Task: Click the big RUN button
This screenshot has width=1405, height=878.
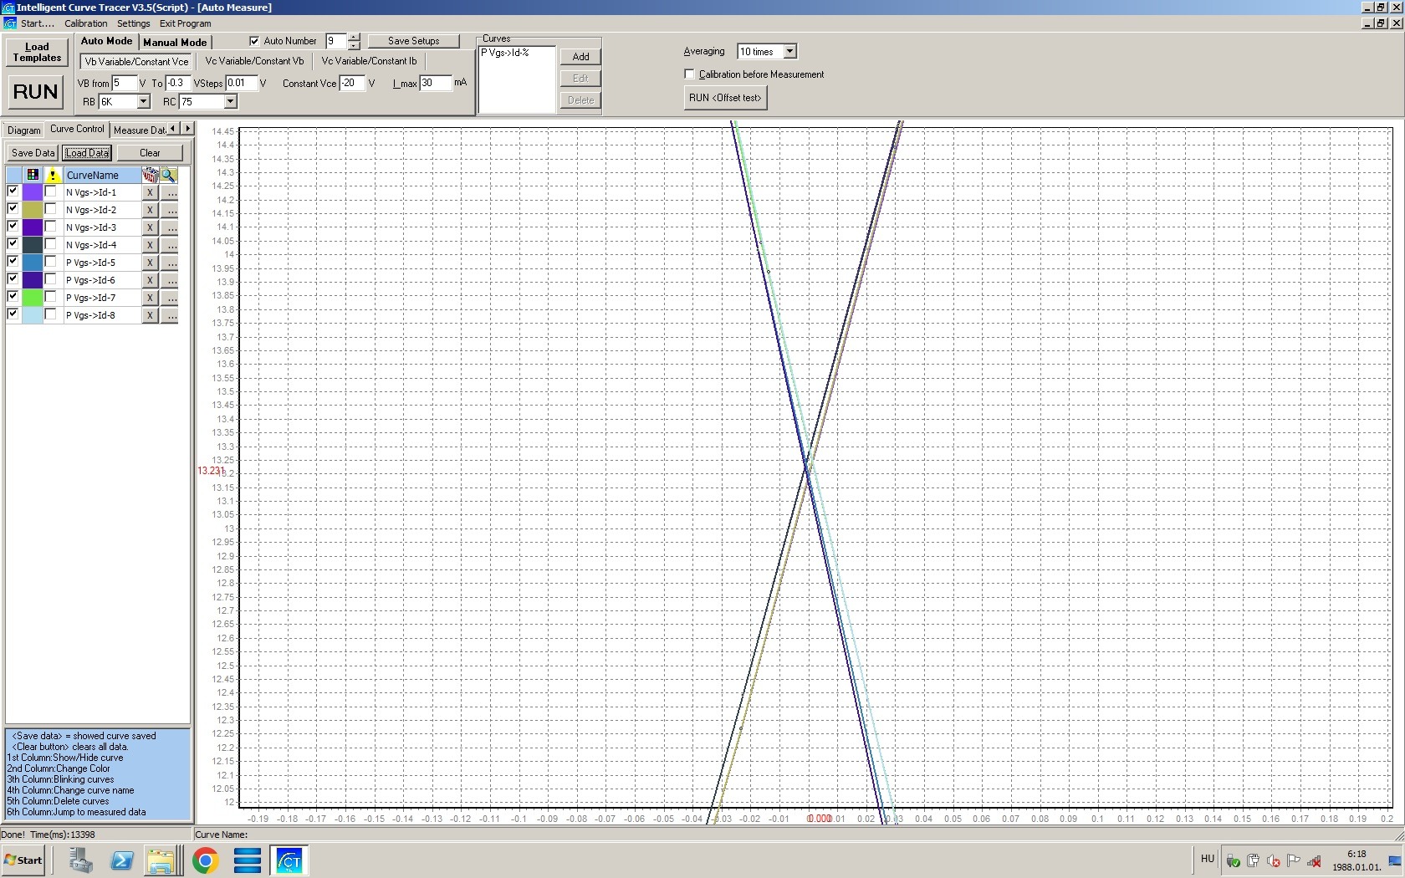Action: coord(36,91)
